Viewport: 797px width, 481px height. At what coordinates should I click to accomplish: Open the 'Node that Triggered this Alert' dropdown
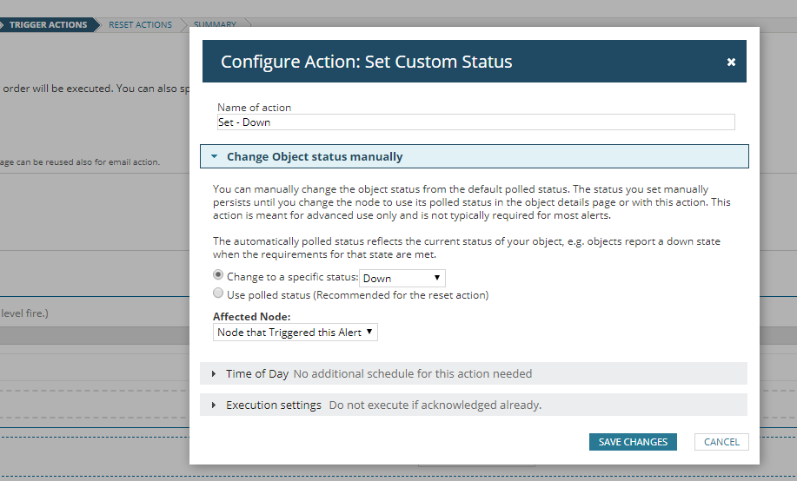click(295, 333)
